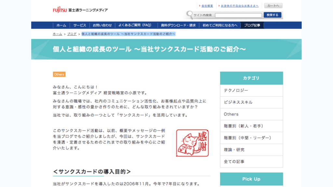Open 初めてご利用になる方へ from the navigation
Screen dimensions: 333x187
pos(220,25)
